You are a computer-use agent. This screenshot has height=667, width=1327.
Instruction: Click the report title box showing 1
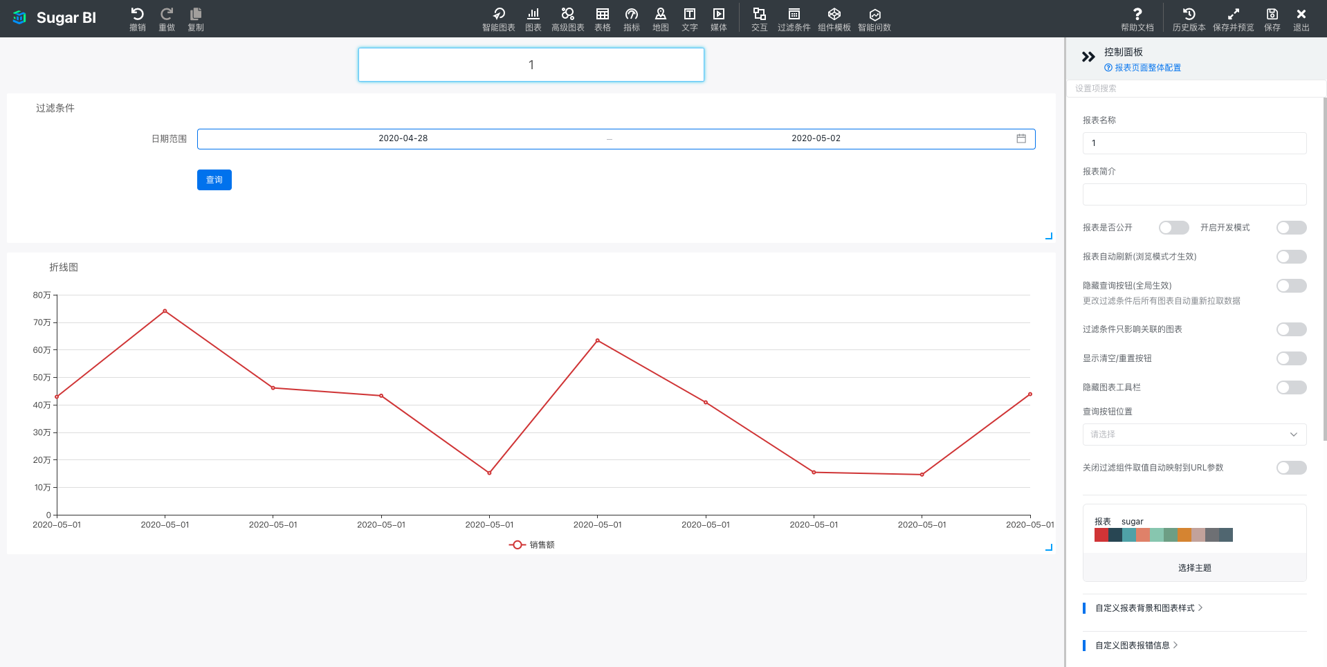tap(531, 64)
